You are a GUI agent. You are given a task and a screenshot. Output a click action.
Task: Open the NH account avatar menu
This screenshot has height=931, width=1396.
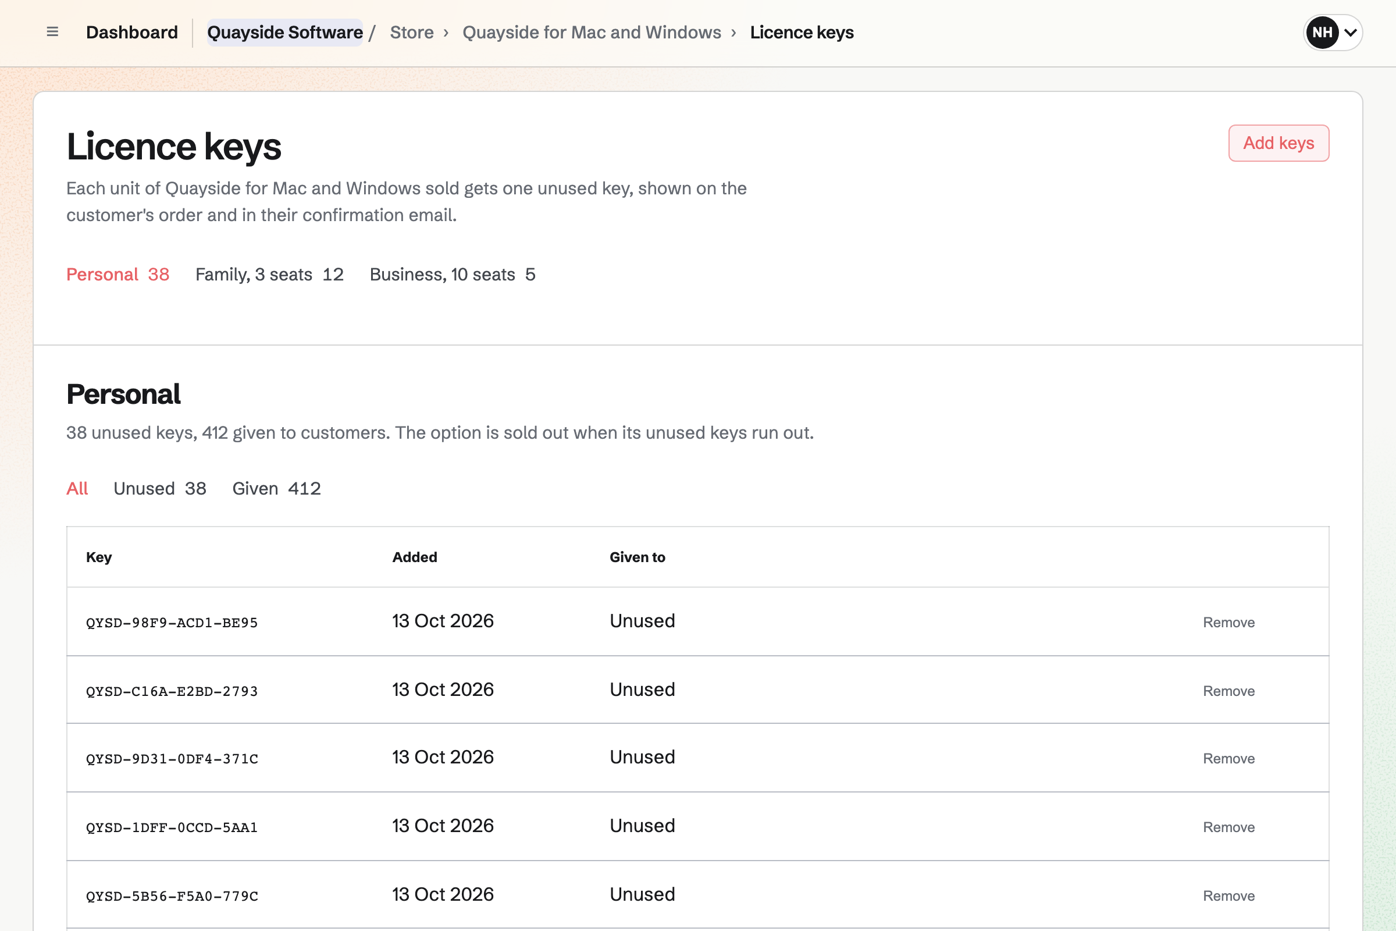point(1333,32)
